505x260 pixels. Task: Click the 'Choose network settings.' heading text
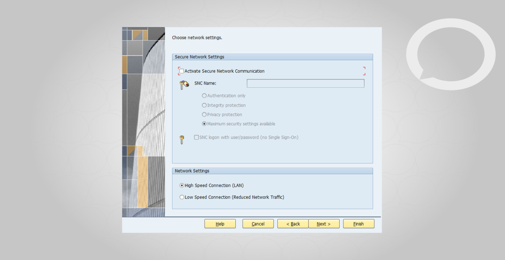[x=197, y=38]
